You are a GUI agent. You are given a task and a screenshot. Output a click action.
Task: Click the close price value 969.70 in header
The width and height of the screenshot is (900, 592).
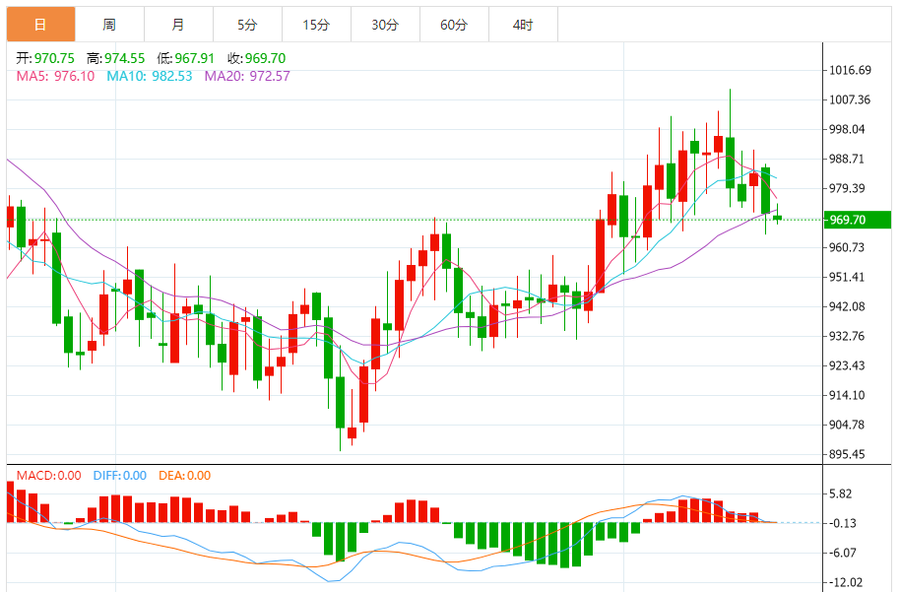(265, 58)
